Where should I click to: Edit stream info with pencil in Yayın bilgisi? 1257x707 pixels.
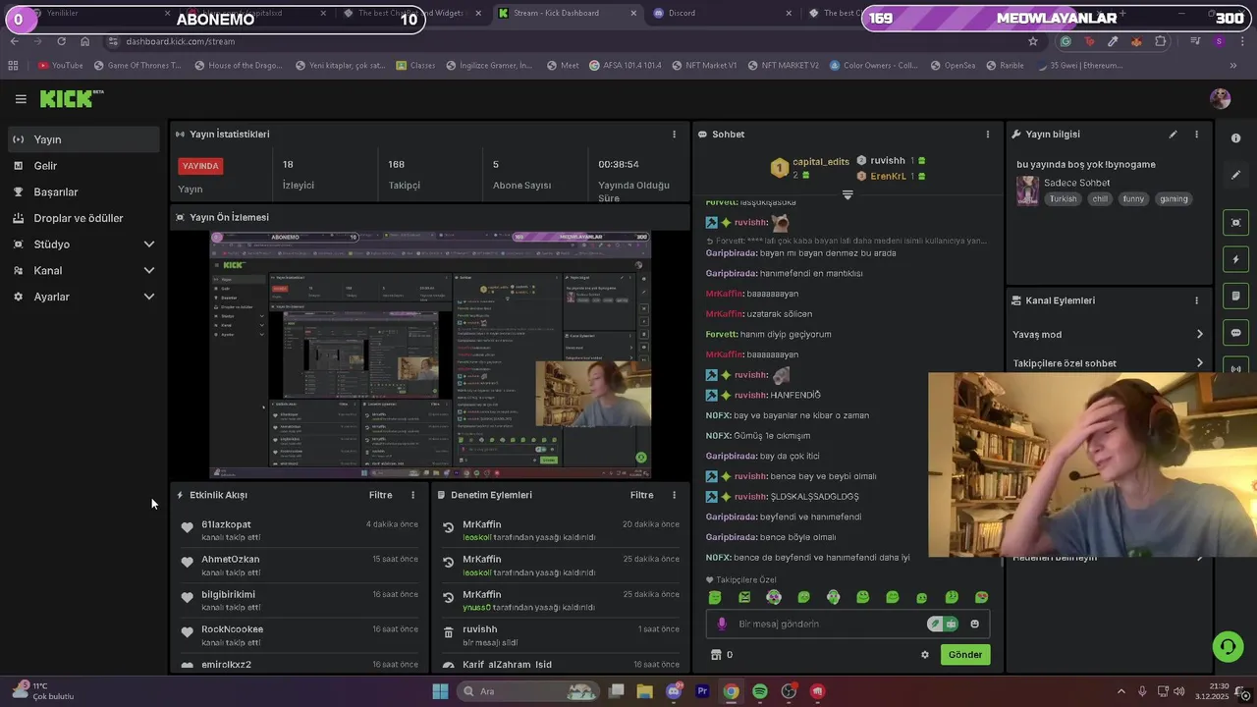pyautogui.click(x=1173, y=135)
